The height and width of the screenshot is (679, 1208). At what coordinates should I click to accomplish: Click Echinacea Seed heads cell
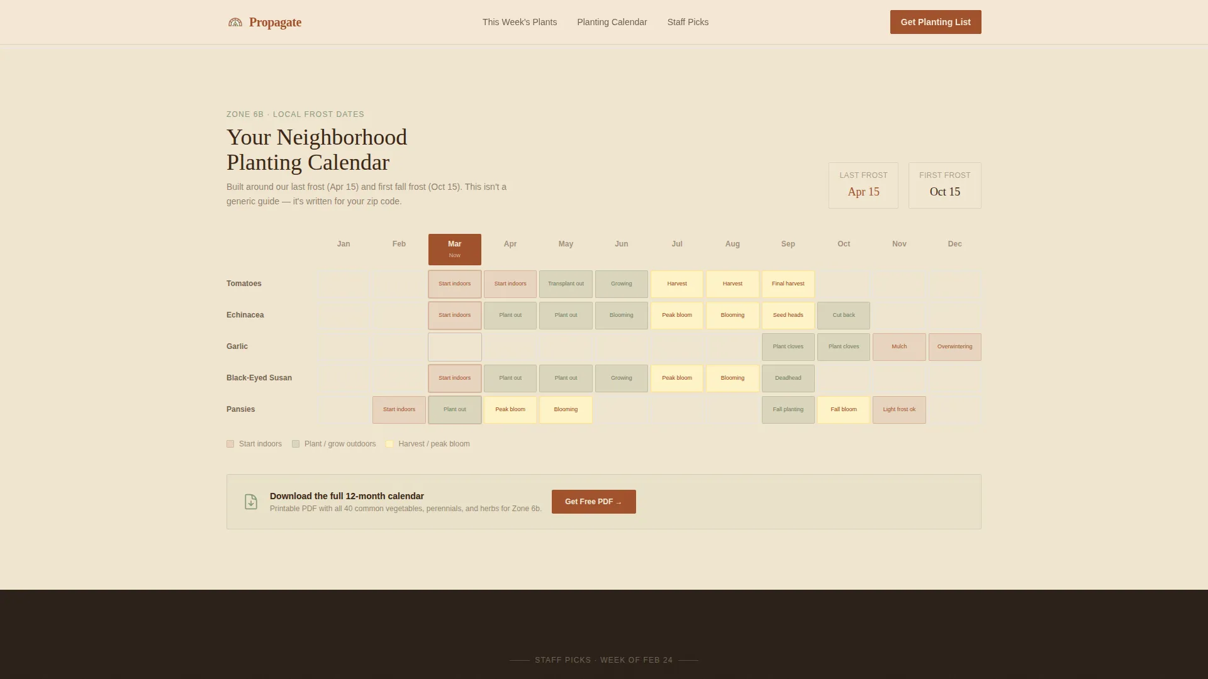tap(788, 316)
